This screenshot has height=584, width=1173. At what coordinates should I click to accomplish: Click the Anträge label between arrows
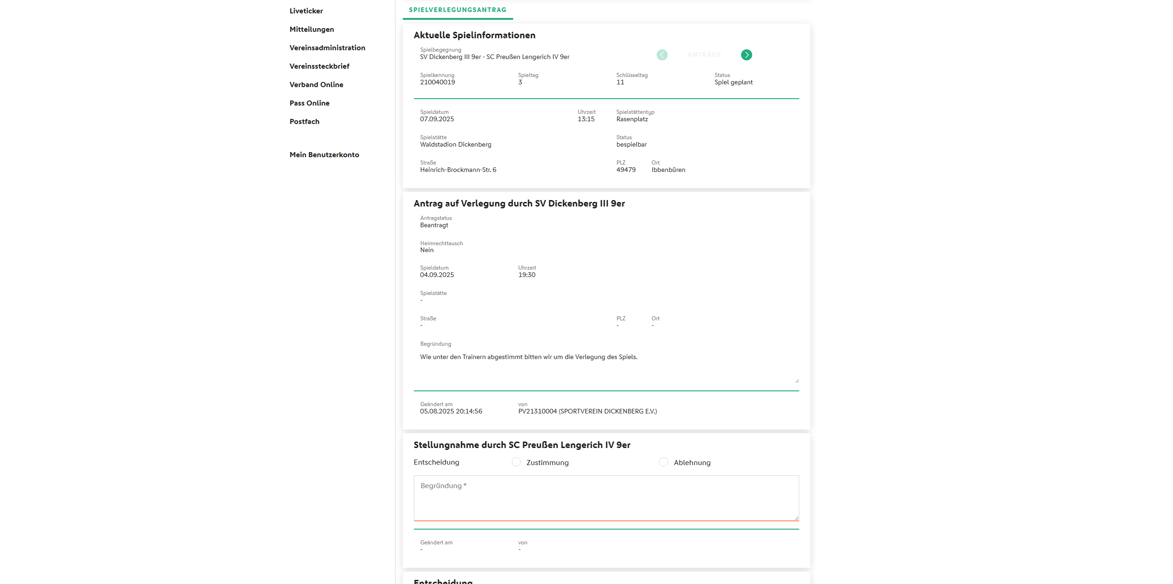[x=704, y=55]
